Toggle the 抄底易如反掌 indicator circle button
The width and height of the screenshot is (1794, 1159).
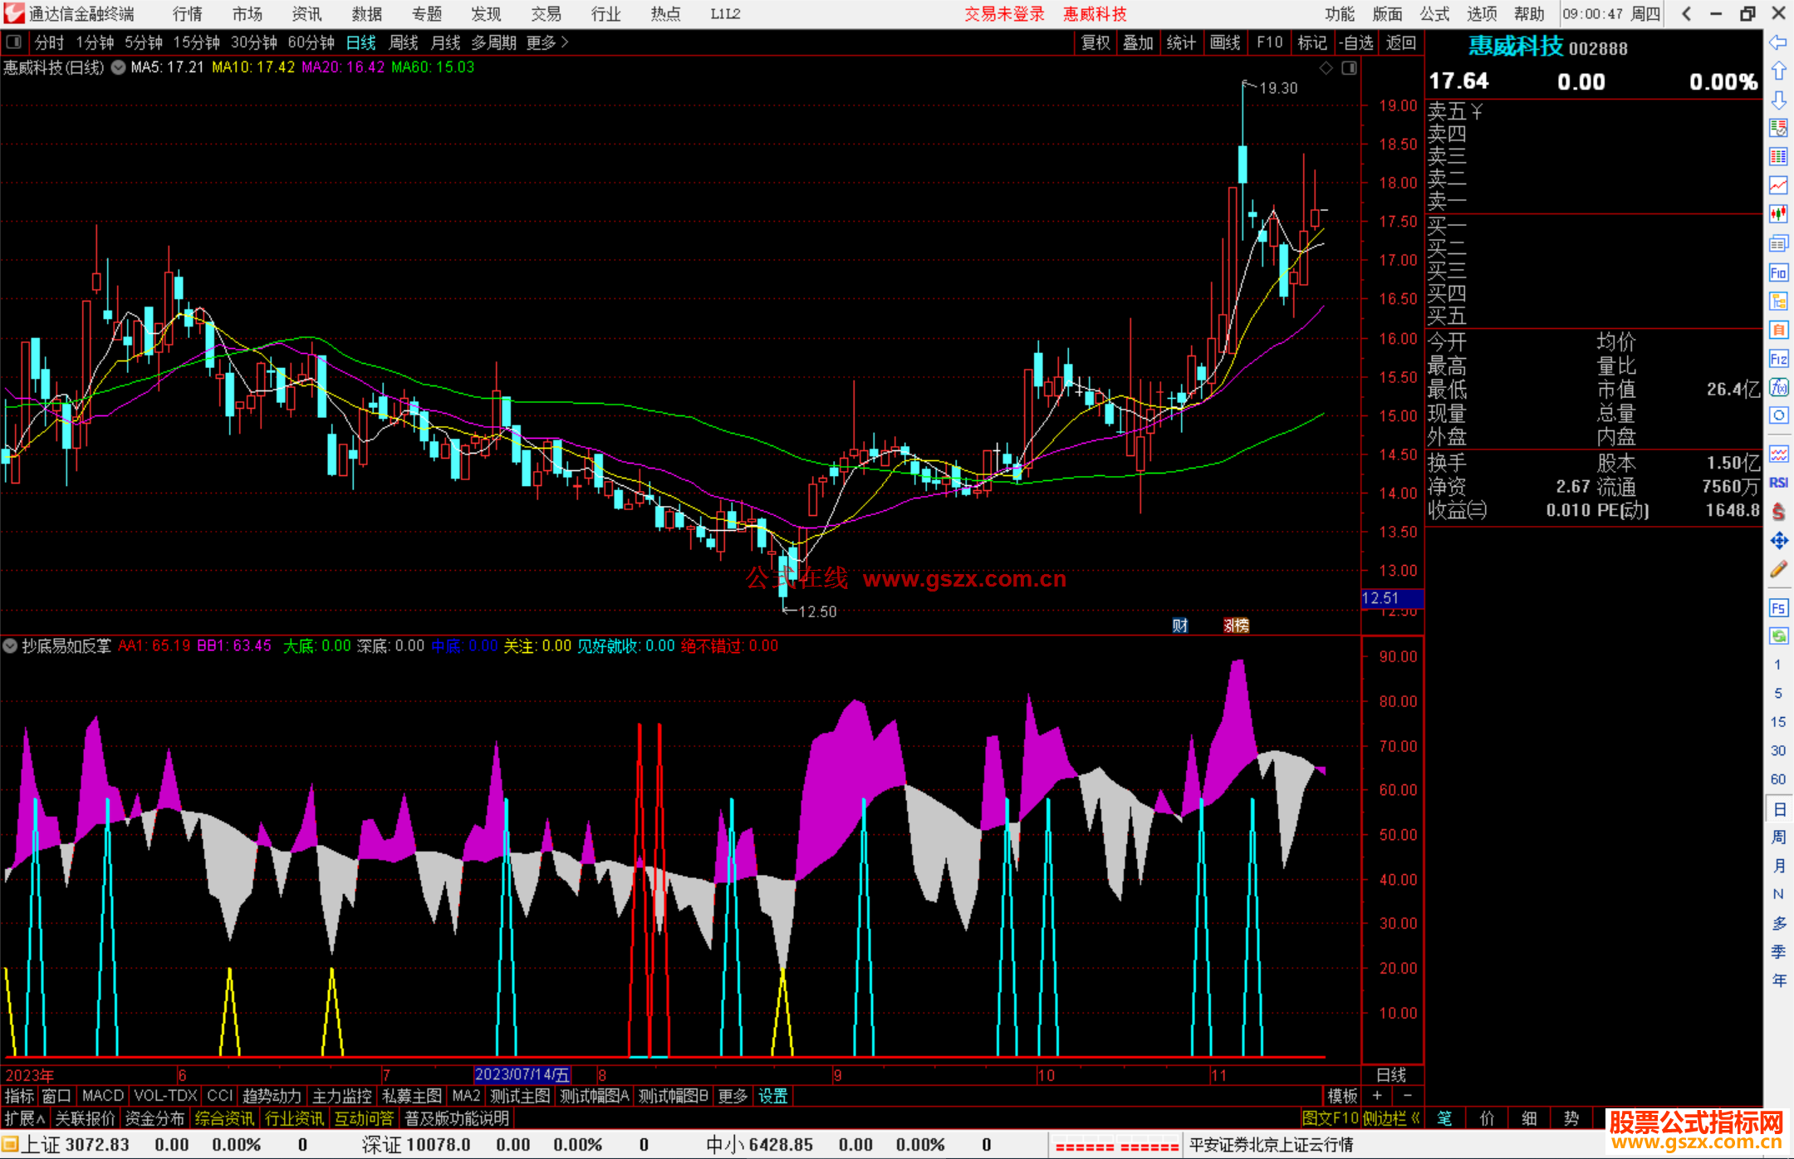coord(10,646)
